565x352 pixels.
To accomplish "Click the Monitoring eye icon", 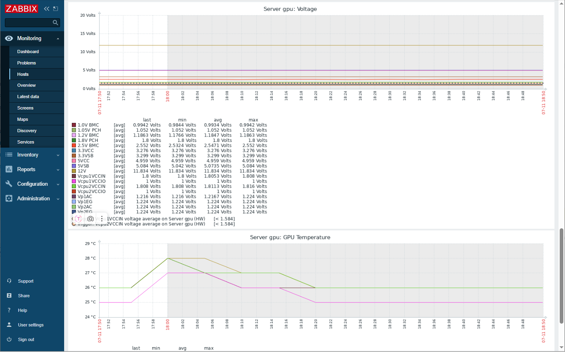I will (9, 39).
